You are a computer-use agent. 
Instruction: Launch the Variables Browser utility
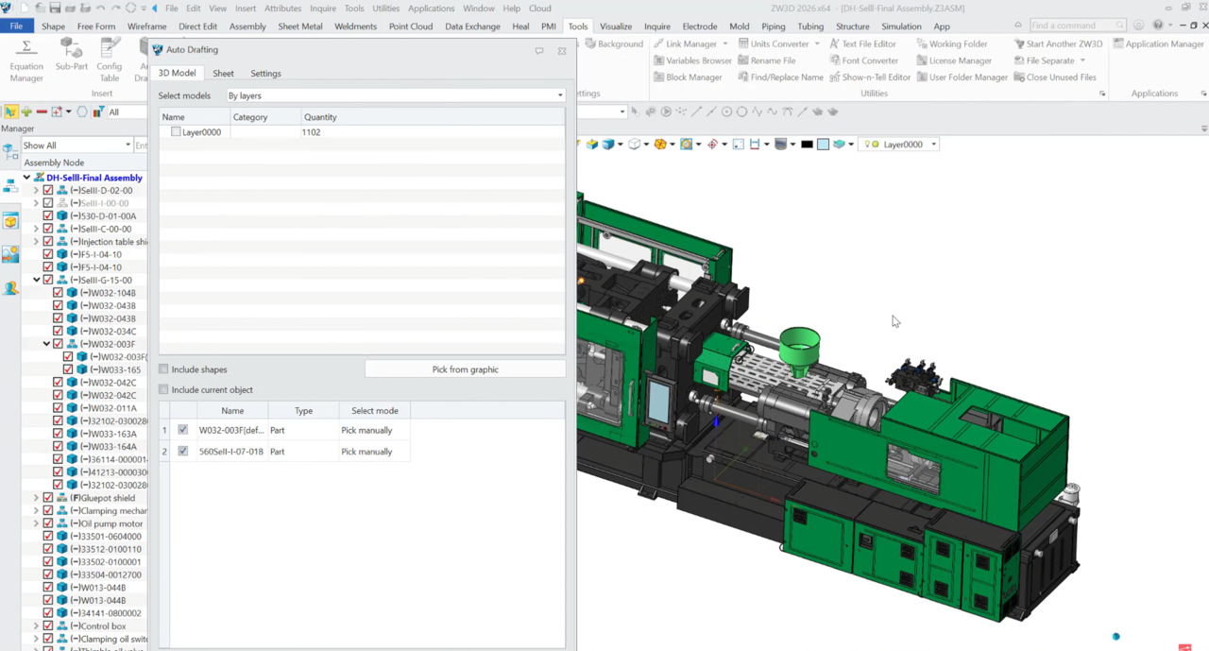(x=691, y=60)
